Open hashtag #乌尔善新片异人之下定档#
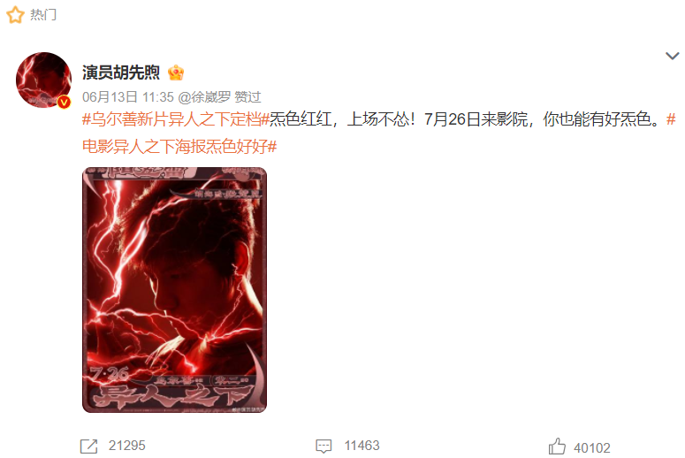The width and height of the screenshot is (685, 458). 176,118
